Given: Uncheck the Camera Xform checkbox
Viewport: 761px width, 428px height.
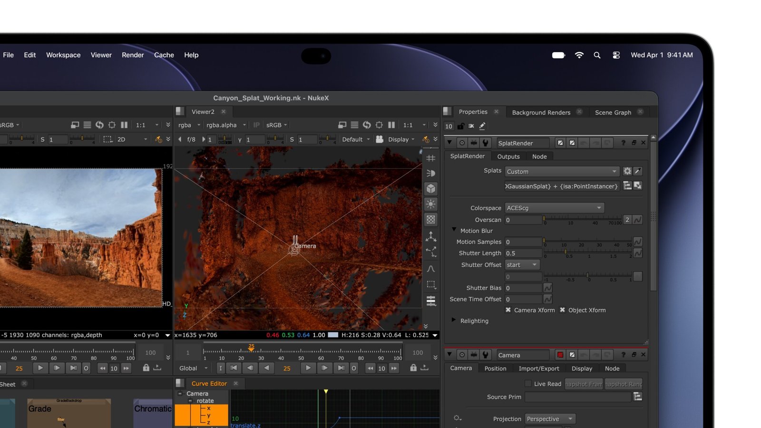Looking at the screenshot, I should point(508,310).
